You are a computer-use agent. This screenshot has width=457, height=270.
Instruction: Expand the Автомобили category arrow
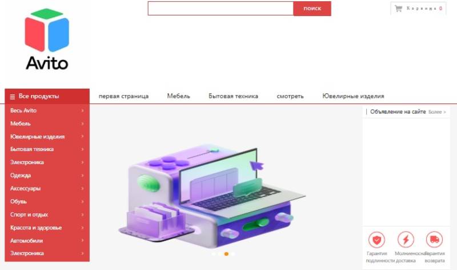click(x=82, y=240)
